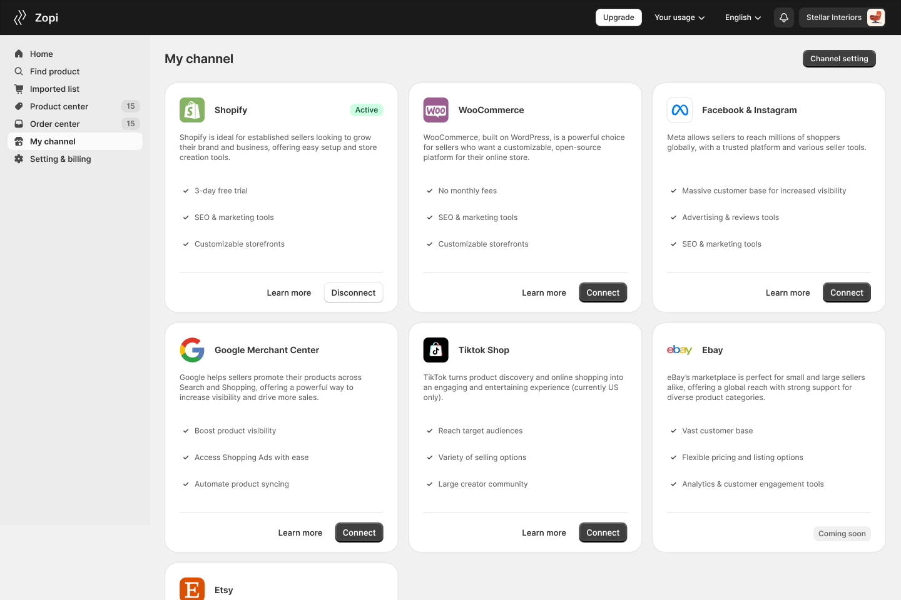Click Flexible pricing and listing options
Image resolution: width=901 pixels, height=600 pixels.
click(x=743, y=457)
